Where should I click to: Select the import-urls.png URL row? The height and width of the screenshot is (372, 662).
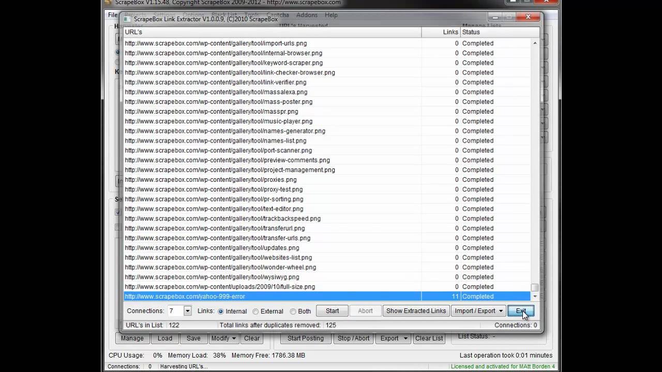pyautogui.click(x=327, y=43)
